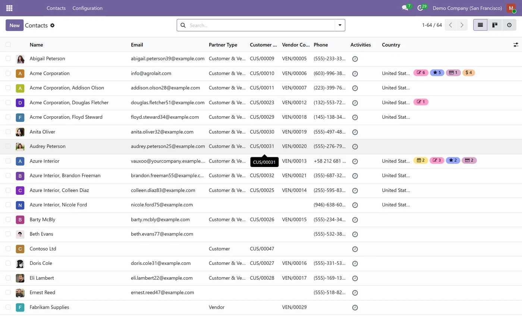Check the Anita Oliver row checkbox

point(8,131)
